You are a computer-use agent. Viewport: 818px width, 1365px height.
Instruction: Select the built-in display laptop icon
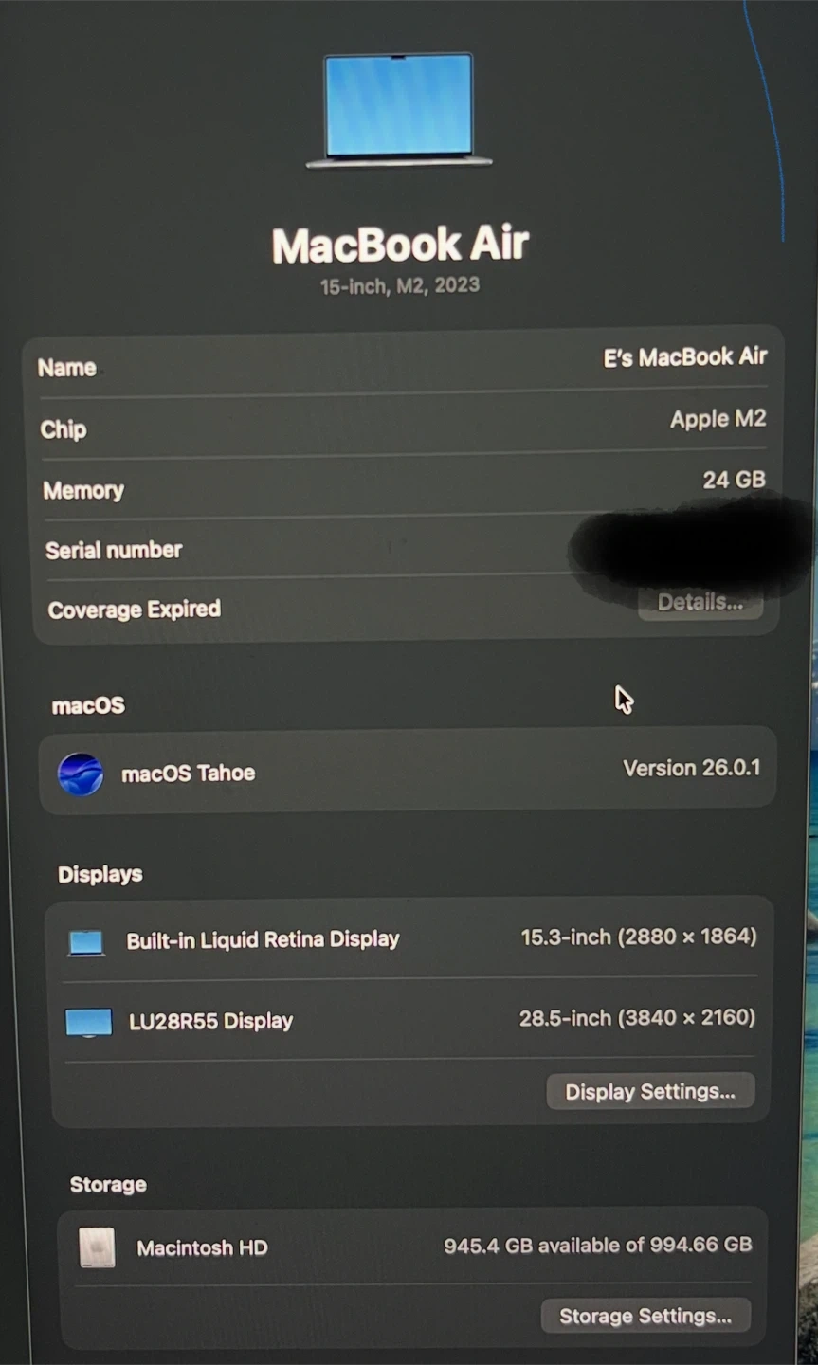tap(86, 942)
